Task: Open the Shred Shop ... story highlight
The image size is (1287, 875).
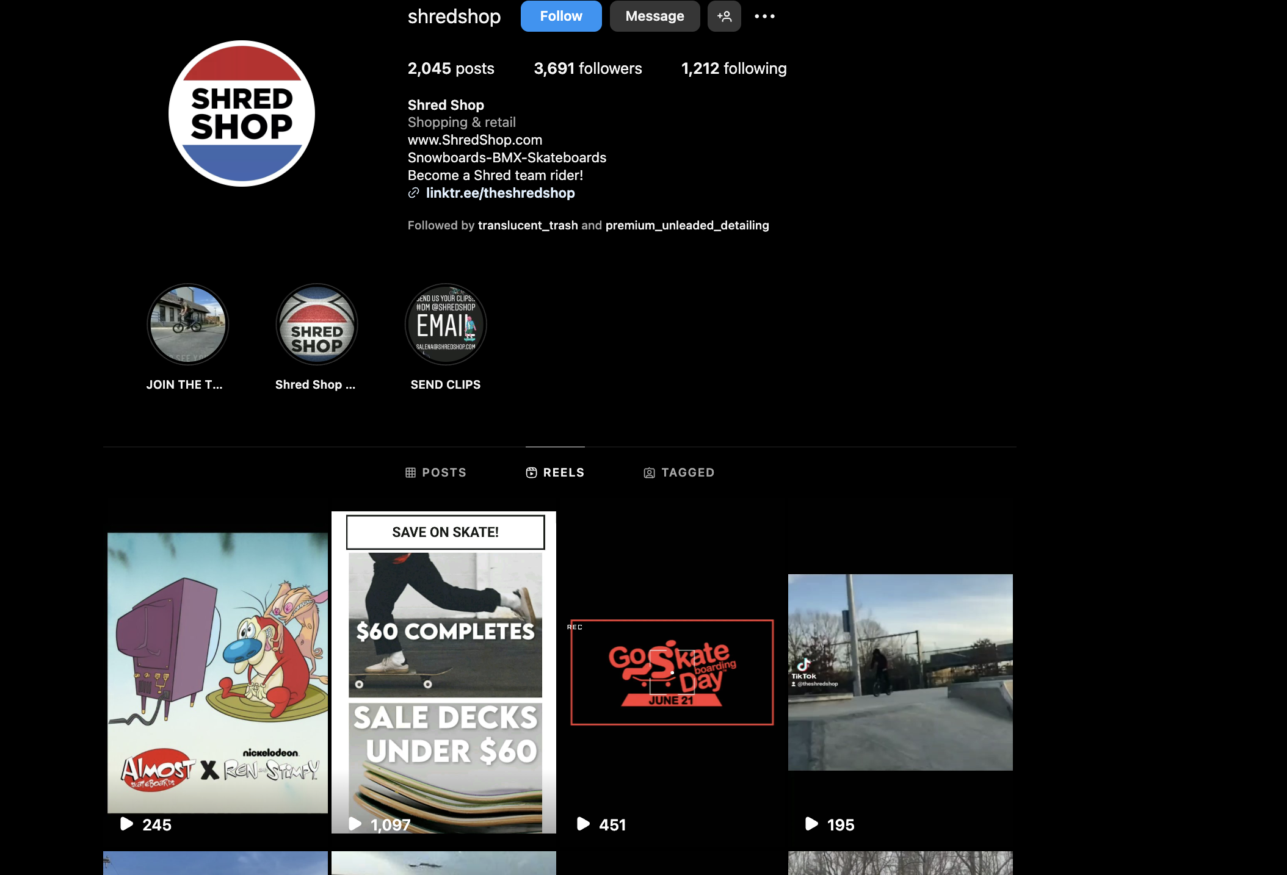Action: [x=317, y=324]
